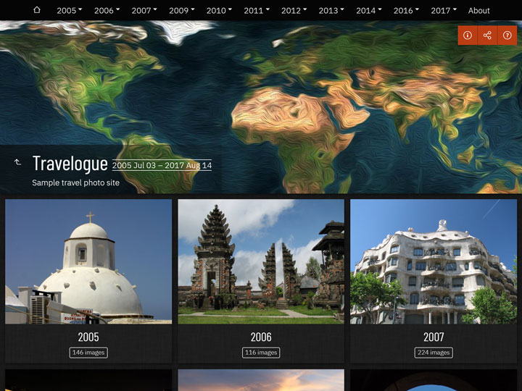This screenshot has height=391, width=522.
Task: Expand the 2017 dropdown menu
Action: tap(444, 11)
